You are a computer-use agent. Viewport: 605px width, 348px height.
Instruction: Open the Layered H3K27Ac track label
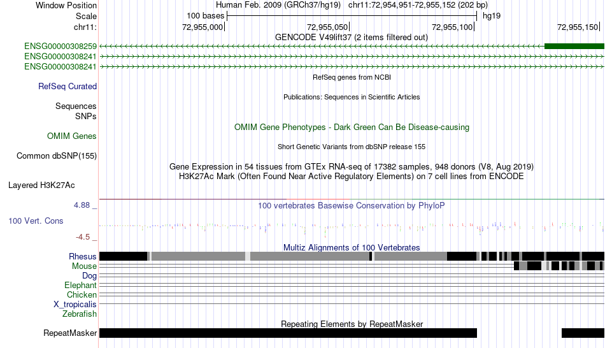pos(41,185)
